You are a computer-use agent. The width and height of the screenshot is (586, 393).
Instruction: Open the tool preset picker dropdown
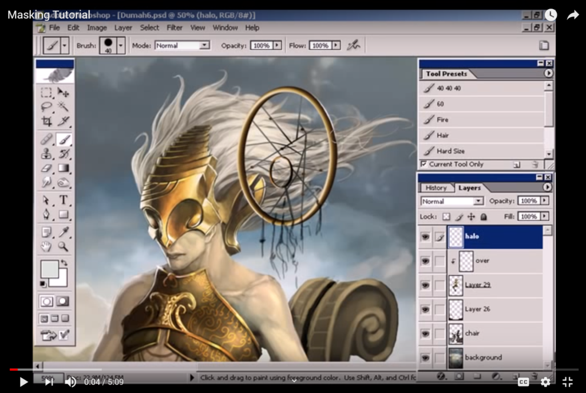[65, 46]
